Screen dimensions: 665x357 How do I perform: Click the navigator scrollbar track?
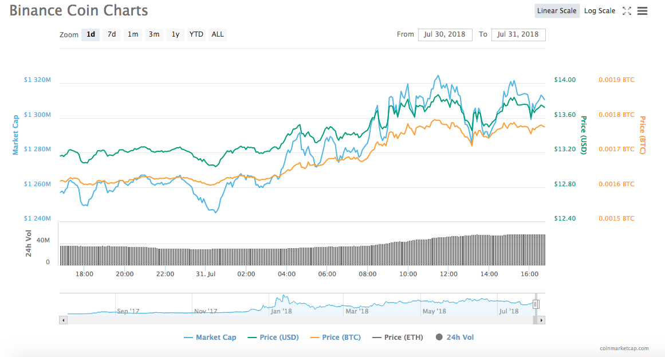click(x=300, y=320)
